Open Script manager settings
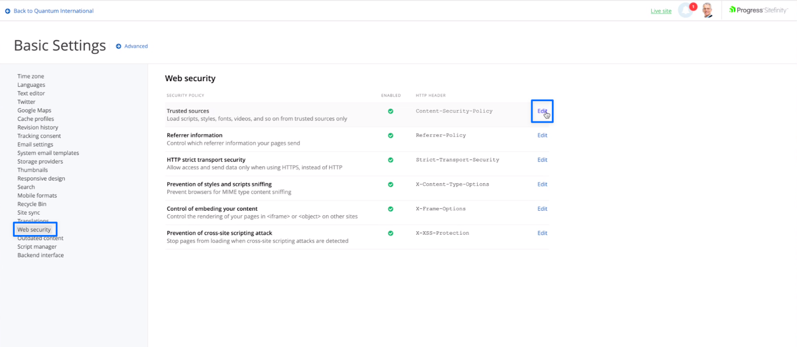 click(37, 247)
